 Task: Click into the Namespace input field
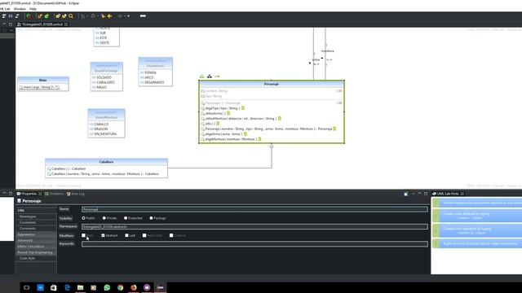pyautogui.click(x=254, y=226)
